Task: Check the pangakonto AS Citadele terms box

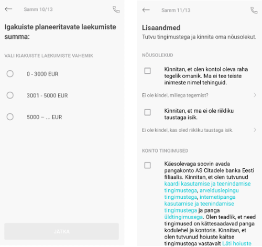Action: click(147, 165)
